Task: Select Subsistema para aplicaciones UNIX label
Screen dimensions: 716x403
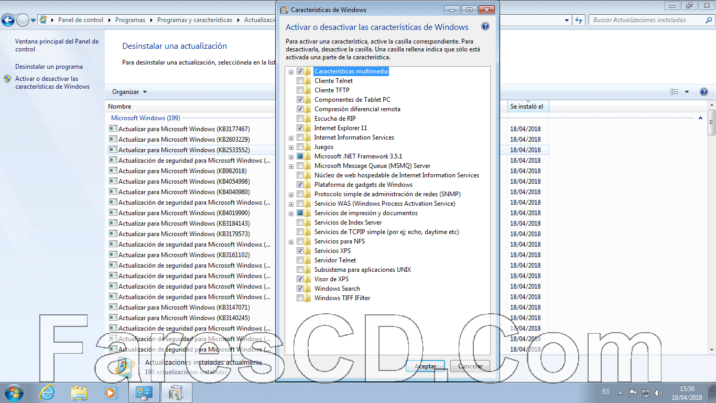Action: 363,270
